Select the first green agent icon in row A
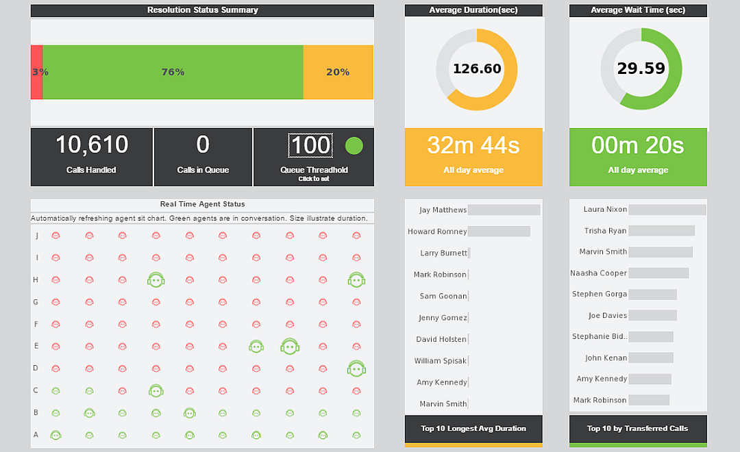The image size is (740, 452). point(56,435)
